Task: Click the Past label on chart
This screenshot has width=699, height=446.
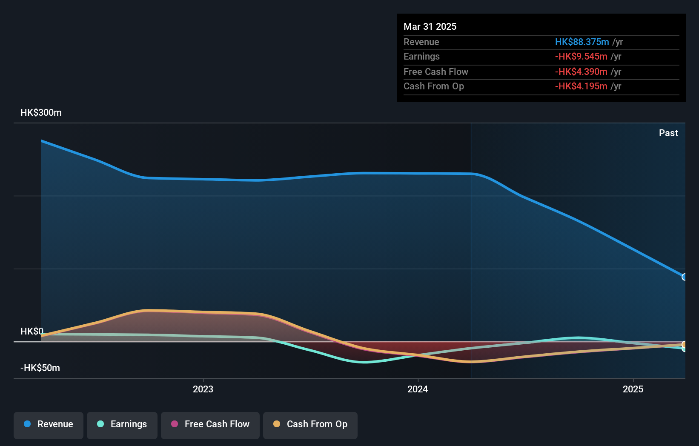Action: pos(668,133)
